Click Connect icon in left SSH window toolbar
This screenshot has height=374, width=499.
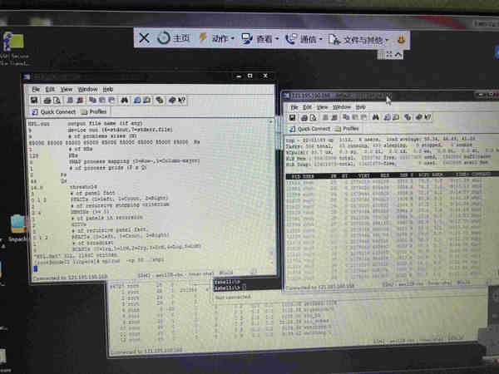click(x=70, y=101)
